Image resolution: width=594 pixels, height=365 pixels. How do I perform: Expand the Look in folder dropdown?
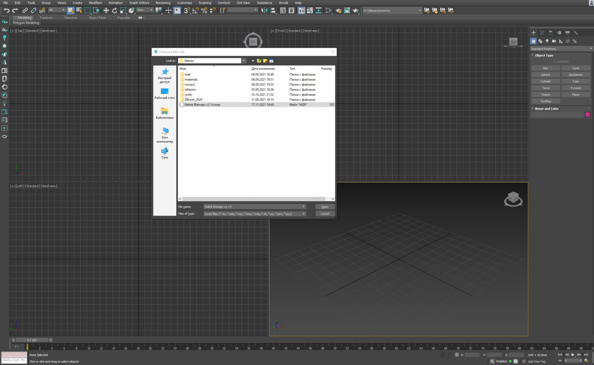(244, 61)
